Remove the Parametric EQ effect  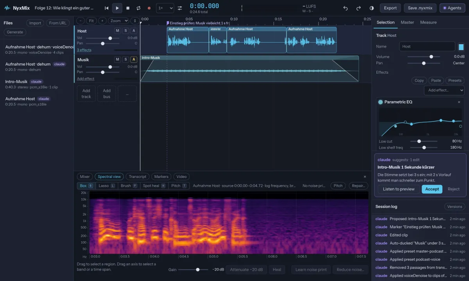pos(459,102)
